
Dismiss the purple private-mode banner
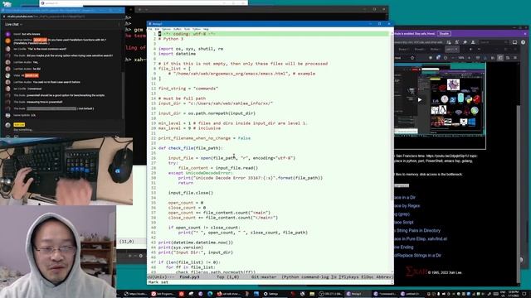point(525,34)
